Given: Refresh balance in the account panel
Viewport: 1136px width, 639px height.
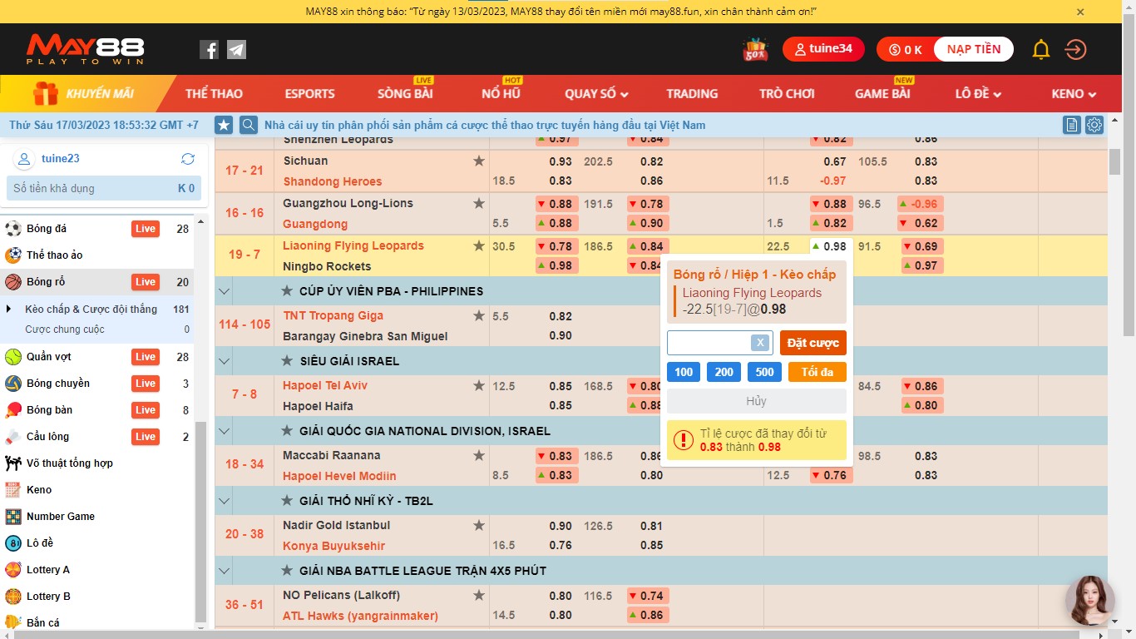Looking at the screenshot, I should click(x=188, y=159).
